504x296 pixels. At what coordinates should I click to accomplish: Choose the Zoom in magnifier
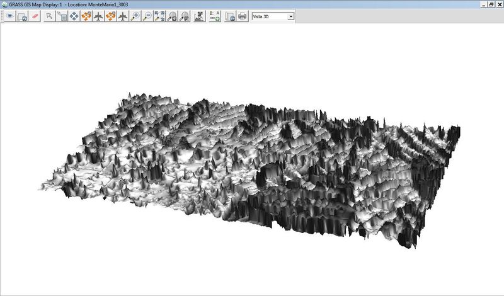(x=135, y=16)
